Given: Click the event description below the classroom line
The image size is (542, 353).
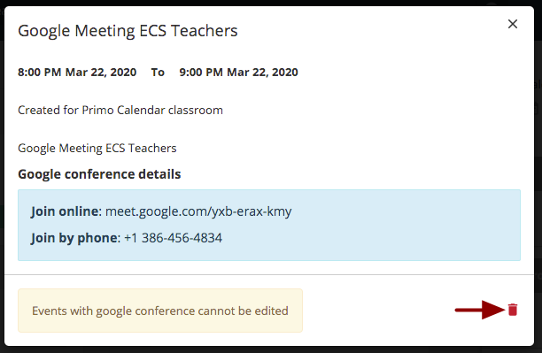Looking at the screenshot, I should 97,148.
